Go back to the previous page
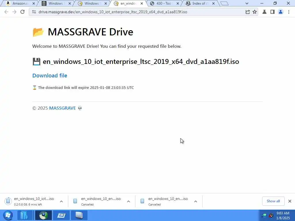Image resolution: width=295 pixels, height=221 pixels. pyautogui.click(x=6, y=12)
